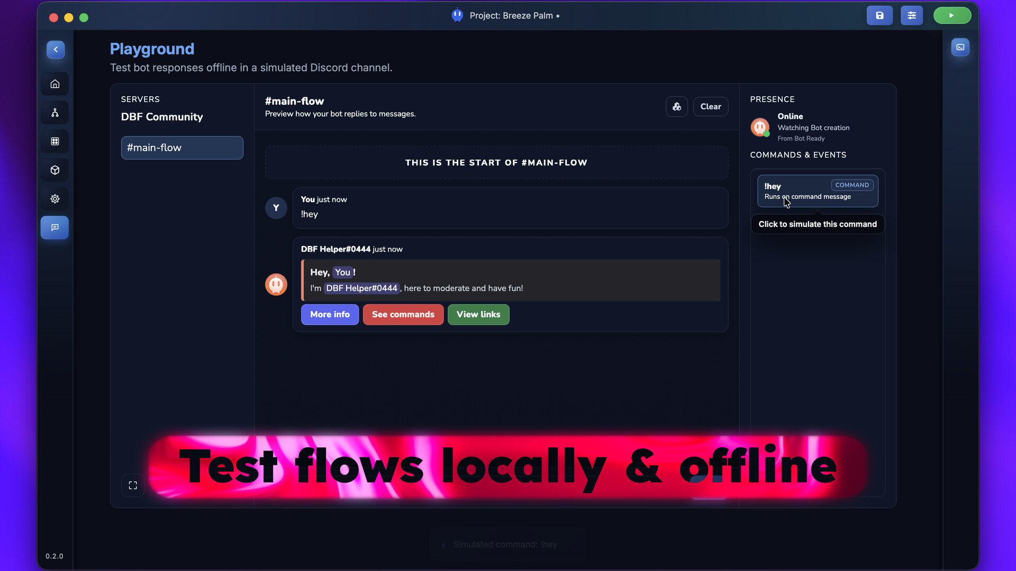Image resolution: width=1016 pixels, height=571 pixels.
Task: Open the Home sidebar icon
Action: tap(55, 84)
